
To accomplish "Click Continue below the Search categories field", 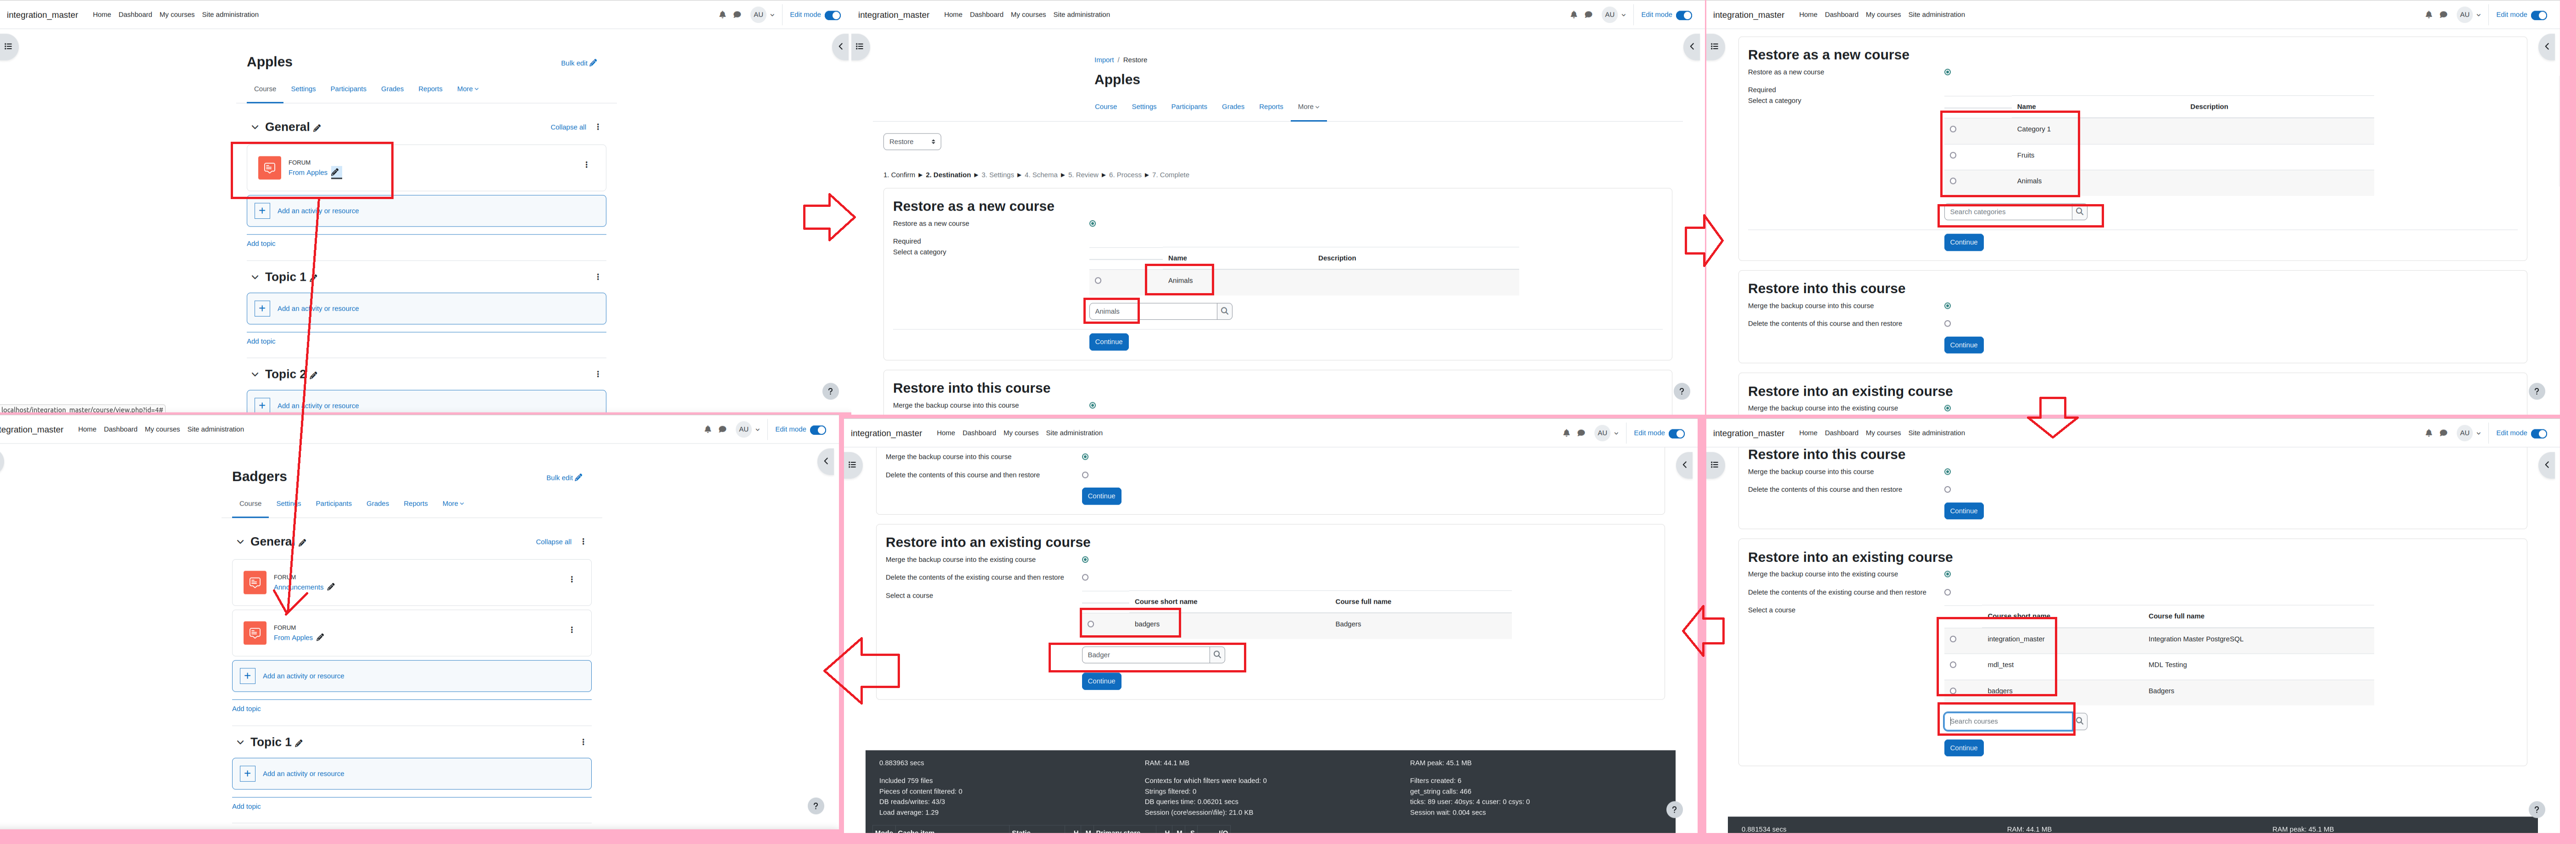I will coord(1963,242).
